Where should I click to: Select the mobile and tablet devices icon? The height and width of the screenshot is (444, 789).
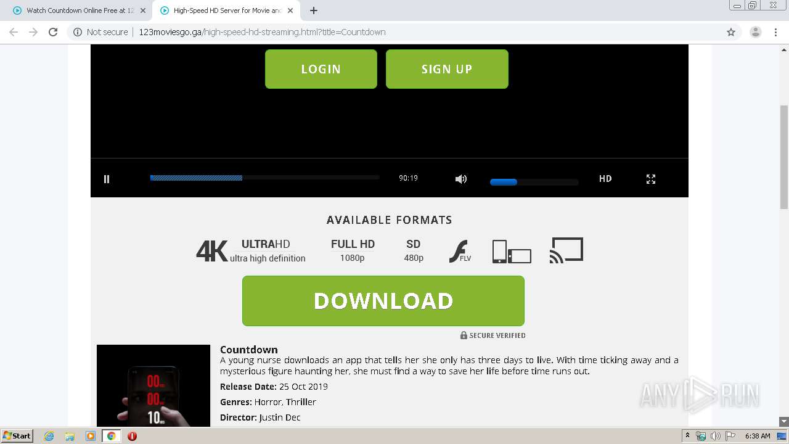click(512, 252)
